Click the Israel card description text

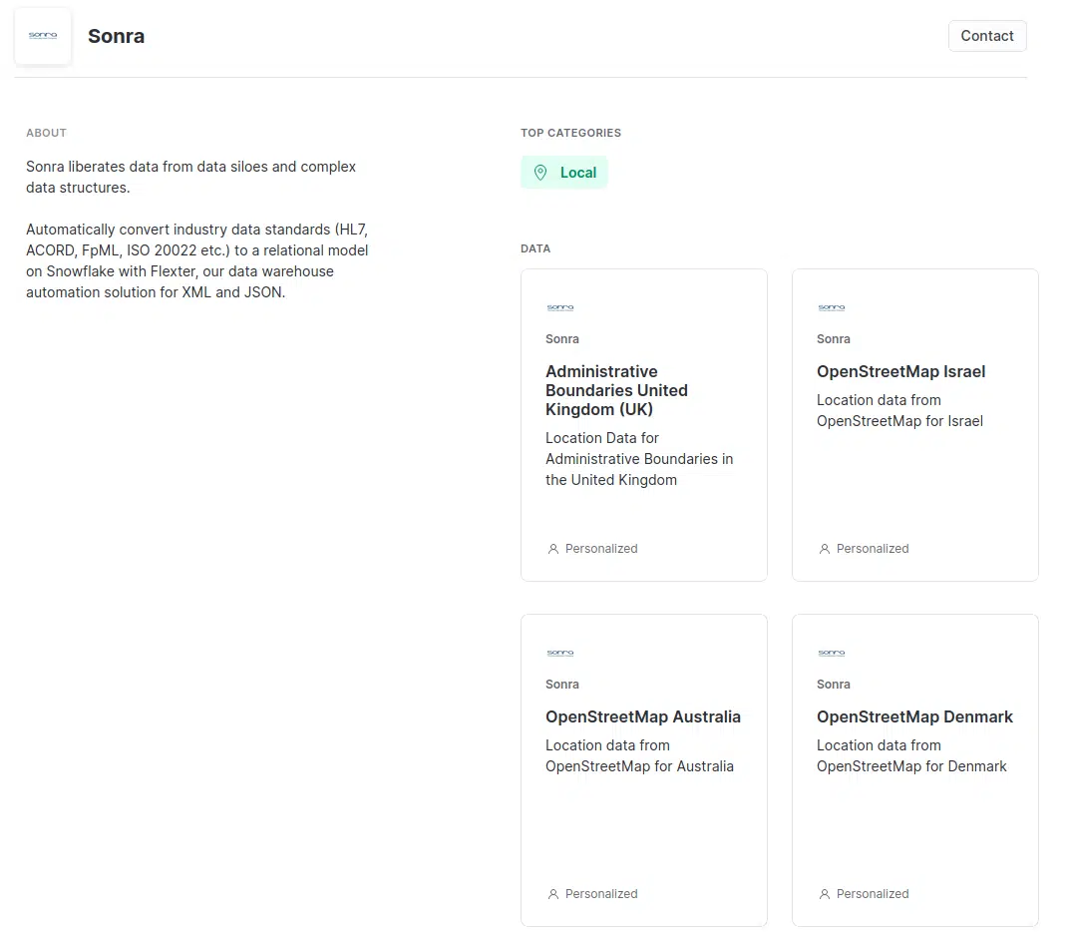899,410
